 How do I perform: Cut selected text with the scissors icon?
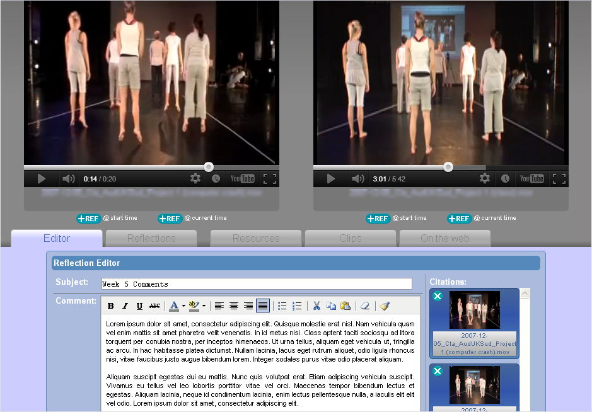[x=316, y=306]
